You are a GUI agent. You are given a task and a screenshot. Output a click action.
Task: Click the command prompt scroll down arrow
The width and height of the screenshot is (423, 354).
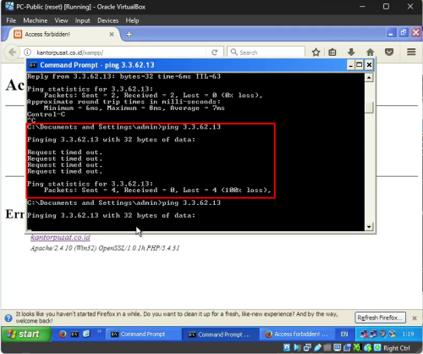click(369, 227)
